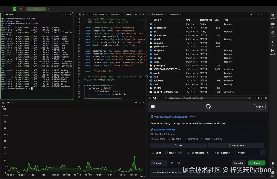Image resolution: width=277 pixels, height=179 pixels.
Task: Open repository Activity link
Action: 216,139
